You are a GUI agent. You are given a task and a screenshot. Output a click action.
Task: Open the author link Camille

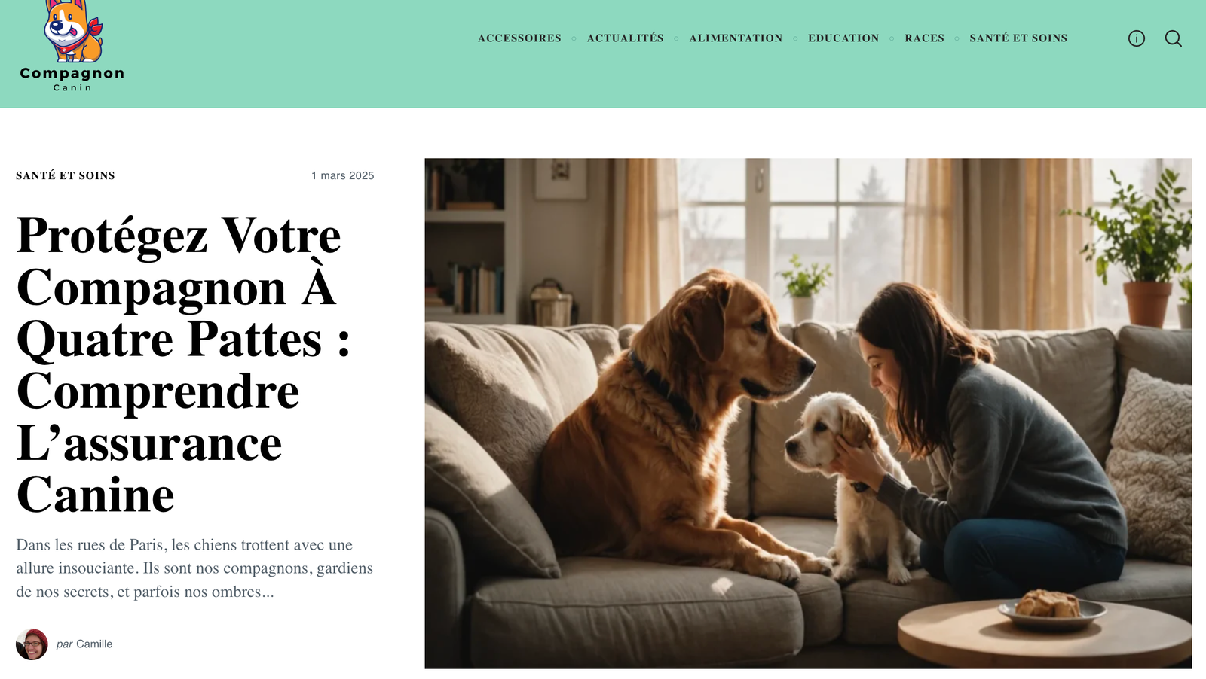point(94,644)
